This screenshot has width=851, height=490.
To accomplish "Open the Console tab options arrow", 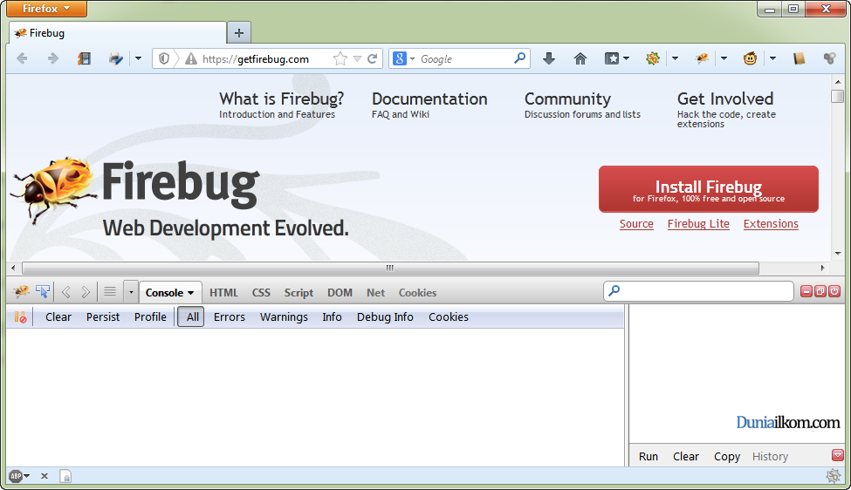I will (x=191, y=293).
